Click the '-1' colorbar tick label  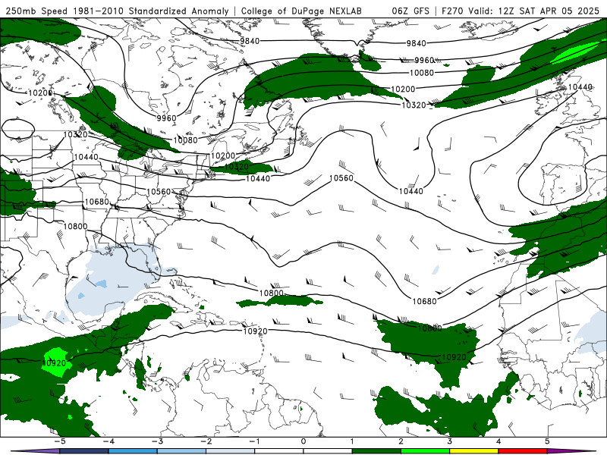(x=255, y=441)
